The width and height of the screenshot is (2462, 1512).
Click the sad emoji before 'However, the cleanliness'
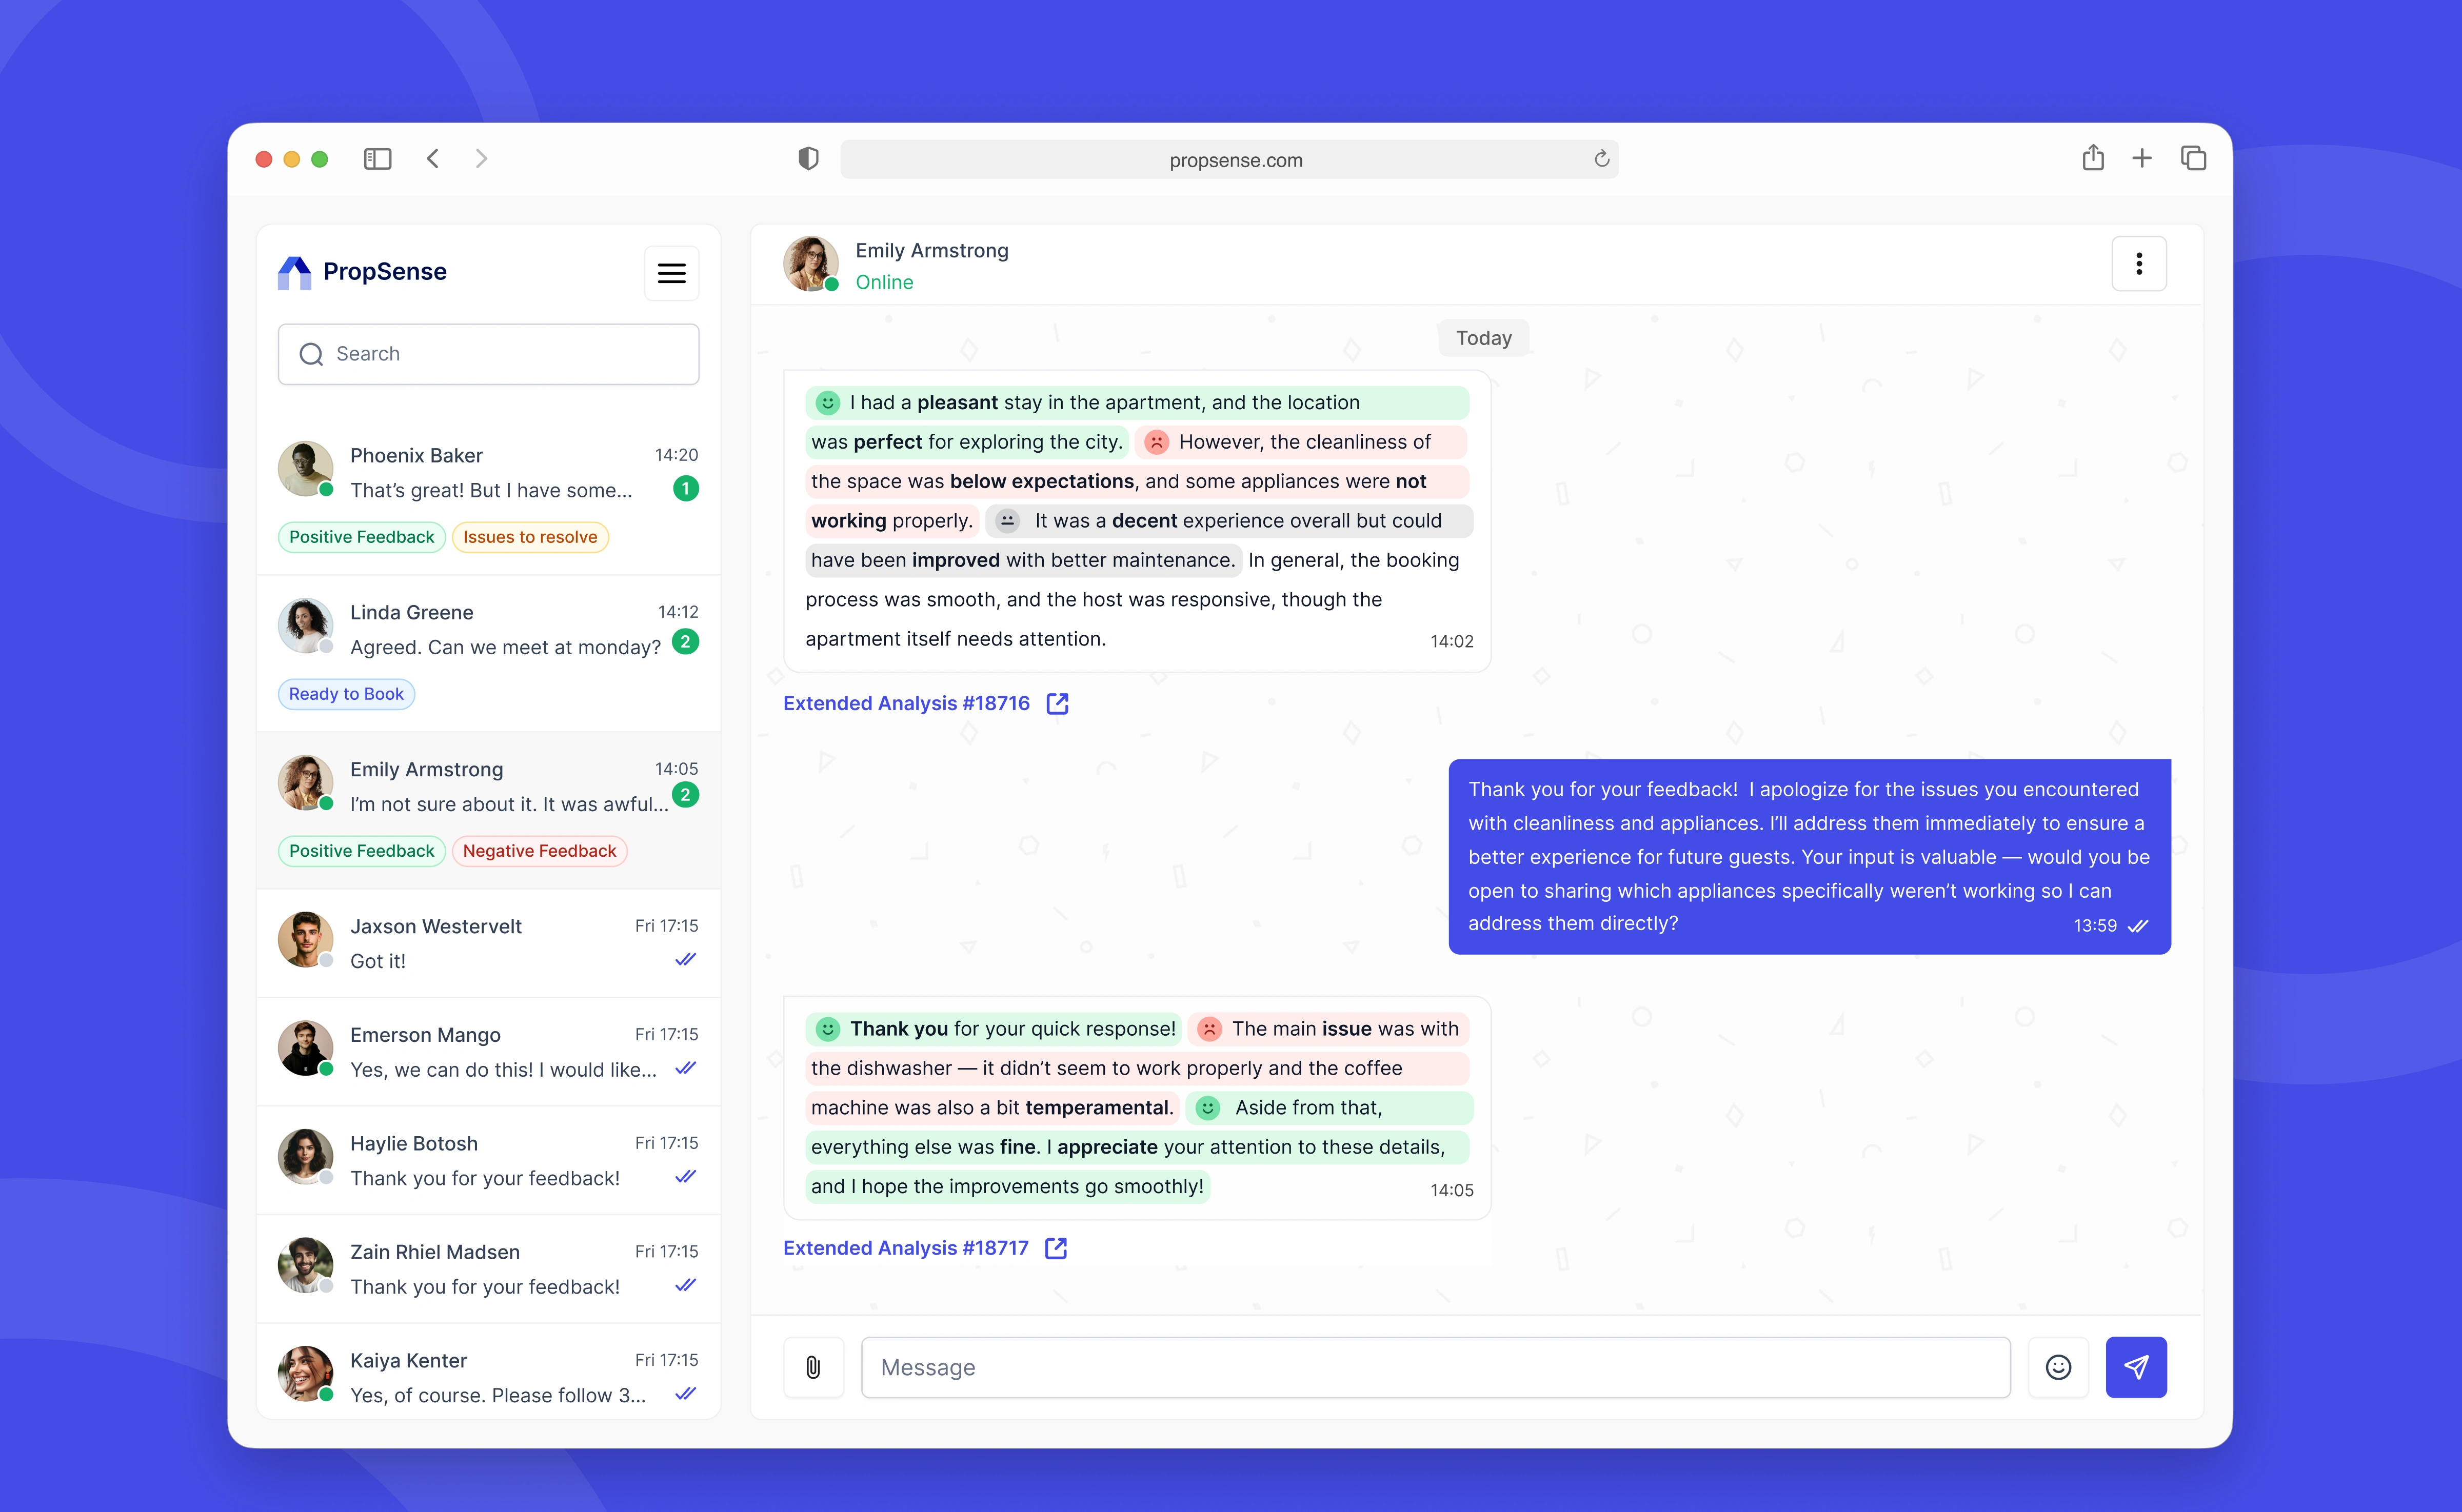[x=1157, y=442]
